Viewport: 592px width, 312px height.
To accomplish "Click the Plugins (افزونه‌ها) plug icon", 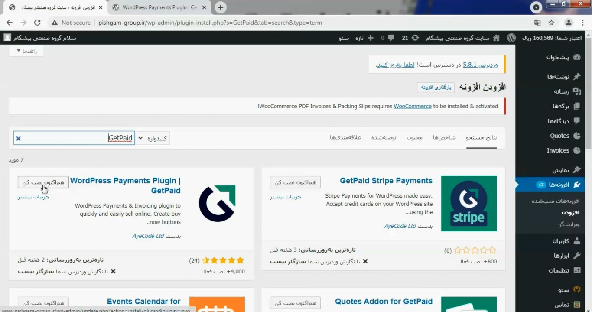I will (576, 185).
